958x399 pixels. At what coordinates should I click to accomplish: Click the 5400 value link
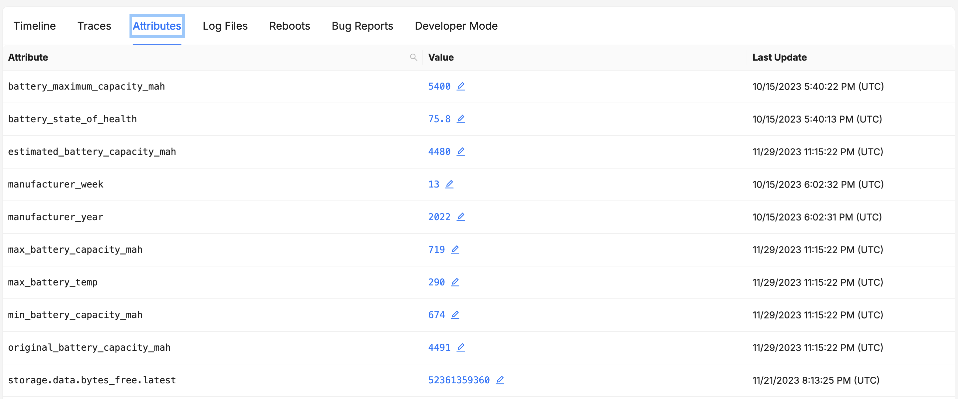pos(439,86)
